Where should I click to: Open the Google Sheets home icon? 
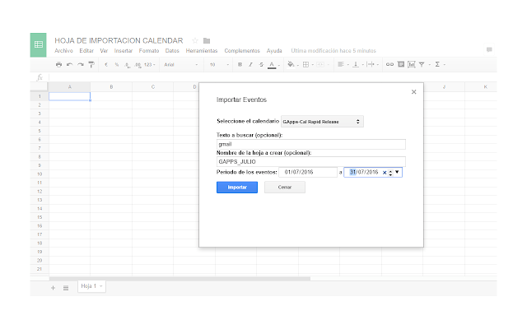coord(39,44)
